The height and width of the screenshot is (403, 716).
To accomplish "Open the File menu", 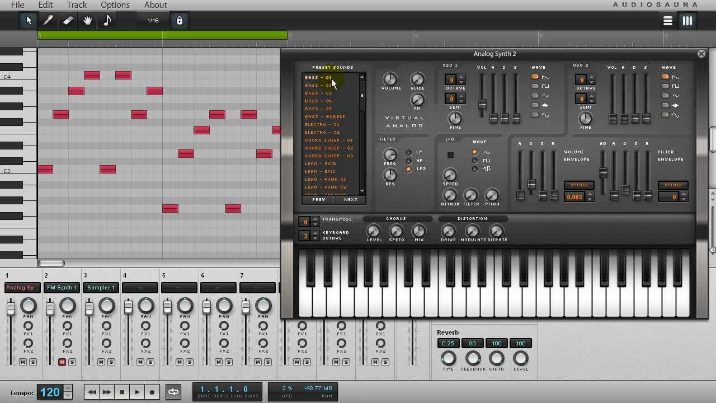I will click(x=17, y=5).
